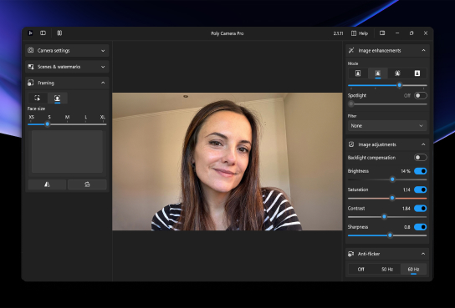Select the third enhancement mode icon
This screenshot has width=455, height=308.
(x=397, y=73)
